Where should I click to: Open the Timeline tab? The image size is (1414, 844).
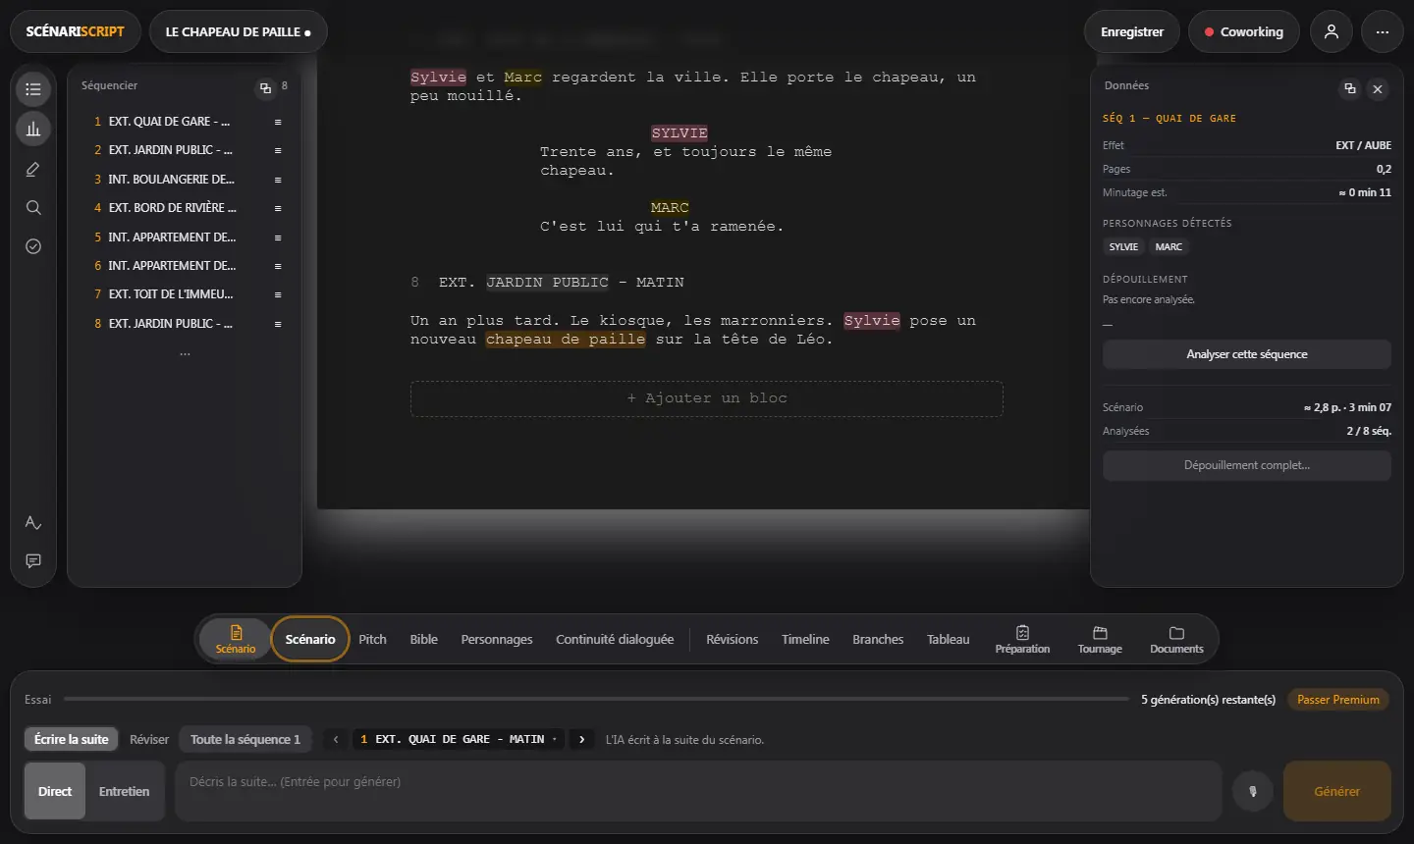coord(805,639)
